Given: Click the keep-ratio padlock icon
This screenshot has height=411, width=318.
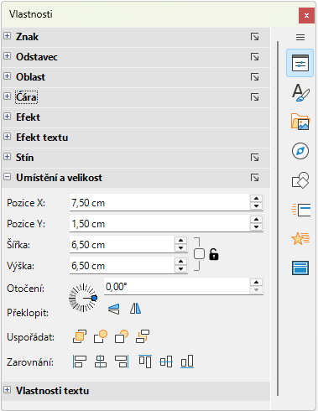Looking at the screenshot, I should coord(214,254).
